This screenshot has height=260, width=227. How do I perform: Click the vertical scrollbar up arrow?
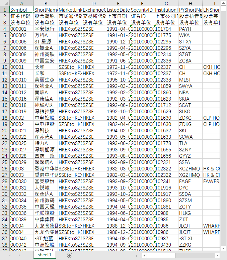tap(223, 3)
